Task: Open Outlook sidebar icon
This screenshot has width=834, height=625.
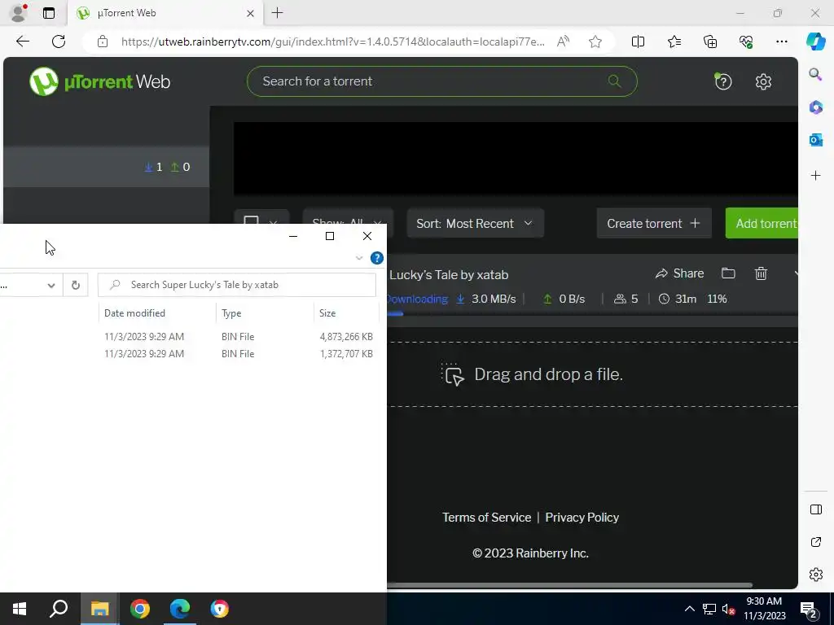Action: [815, 140]
